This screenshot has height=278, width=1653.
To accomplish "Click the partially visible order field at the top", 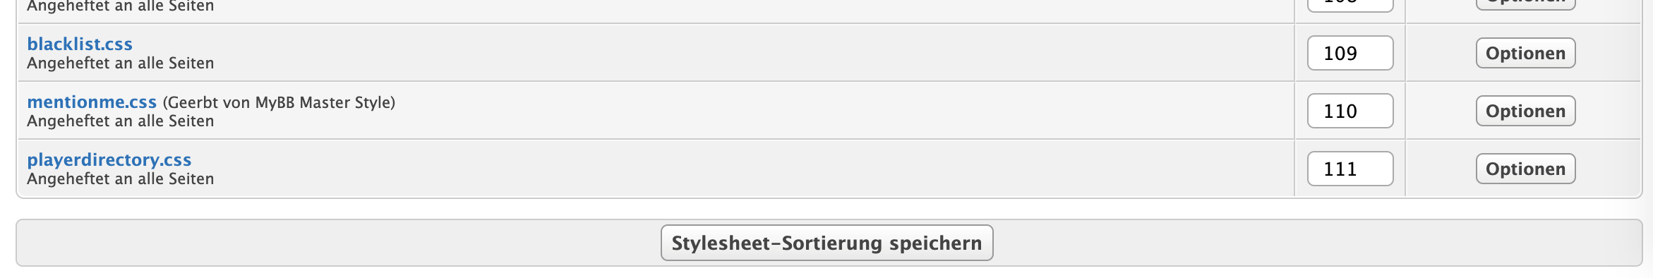I will coord(1350,6).
